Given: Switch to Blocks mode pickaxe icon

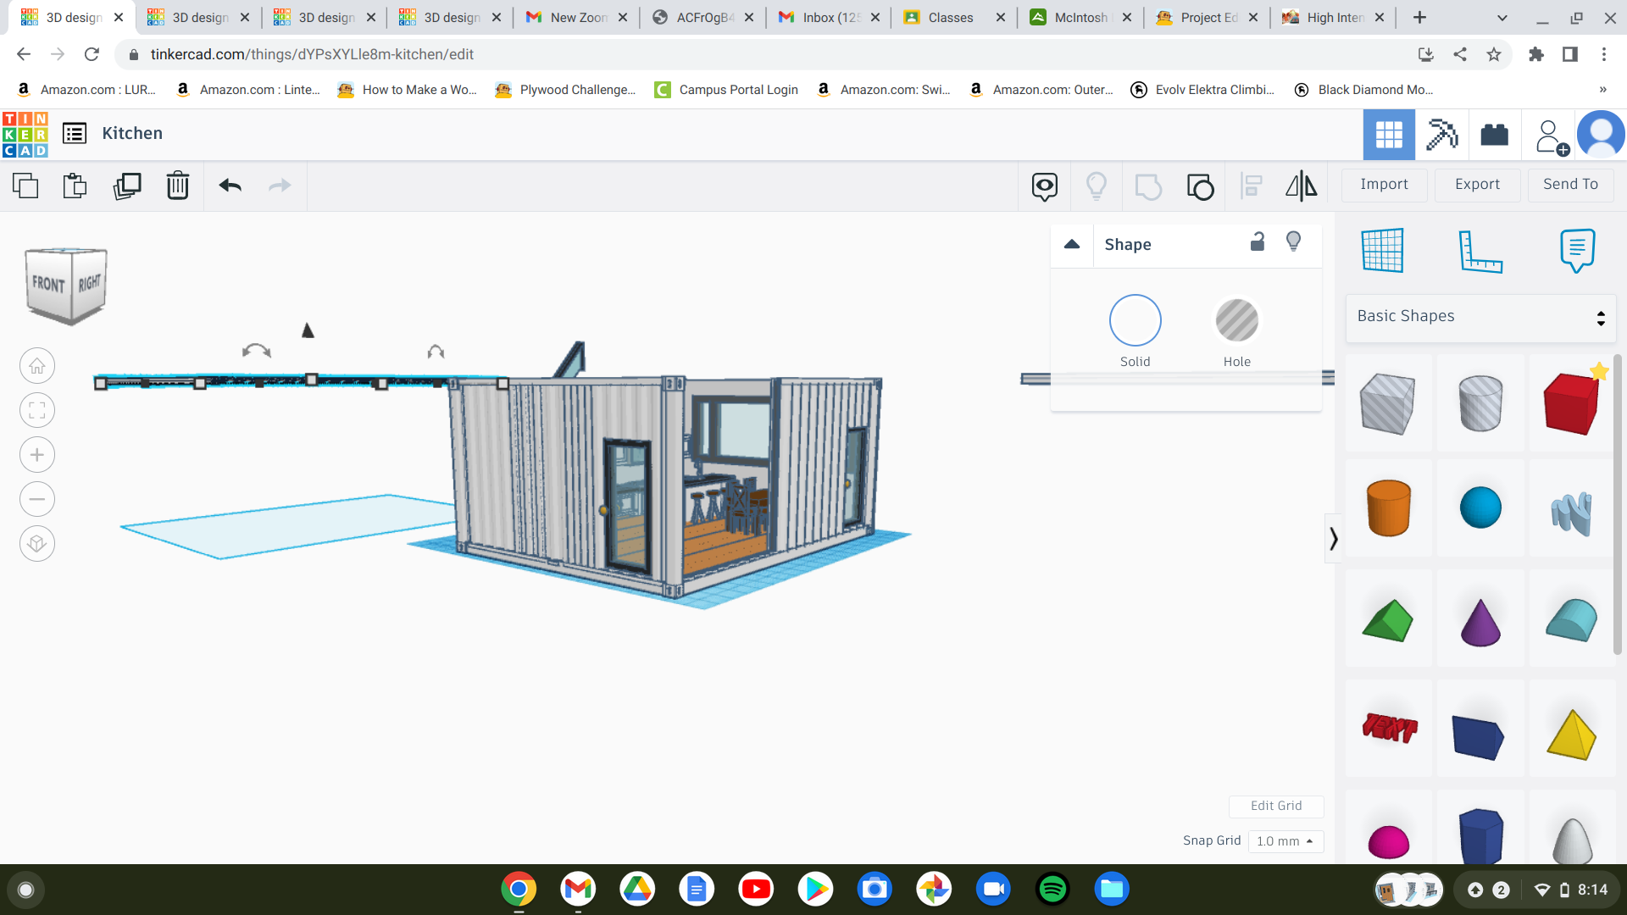Looking at the screenshot, I should tap(1441, 135).
